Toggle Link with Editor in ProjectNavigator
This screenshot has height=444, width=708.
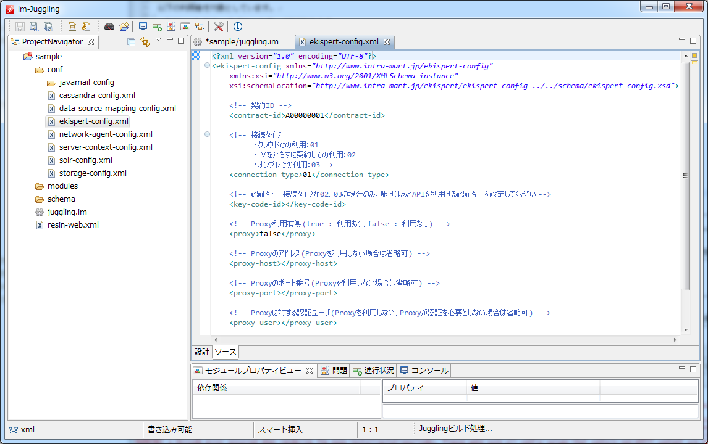click(x=145, y=42)
